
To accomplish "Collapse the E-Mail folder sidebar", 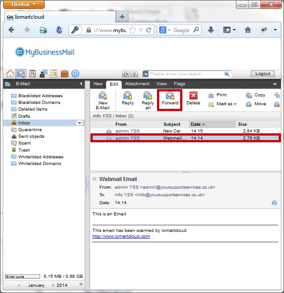I will [x=81, y=84].
